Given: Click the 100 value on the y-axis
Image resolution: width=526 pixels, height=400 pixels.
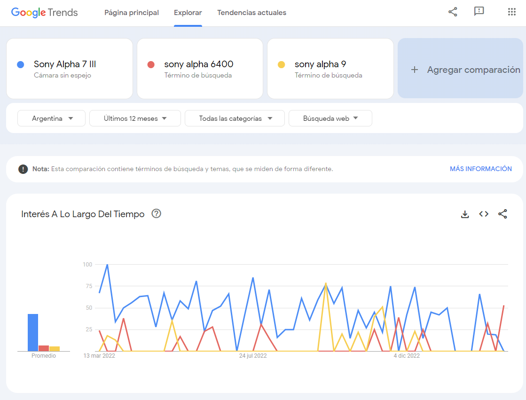Looking at the screenshot, I should [x=87, y=265].
